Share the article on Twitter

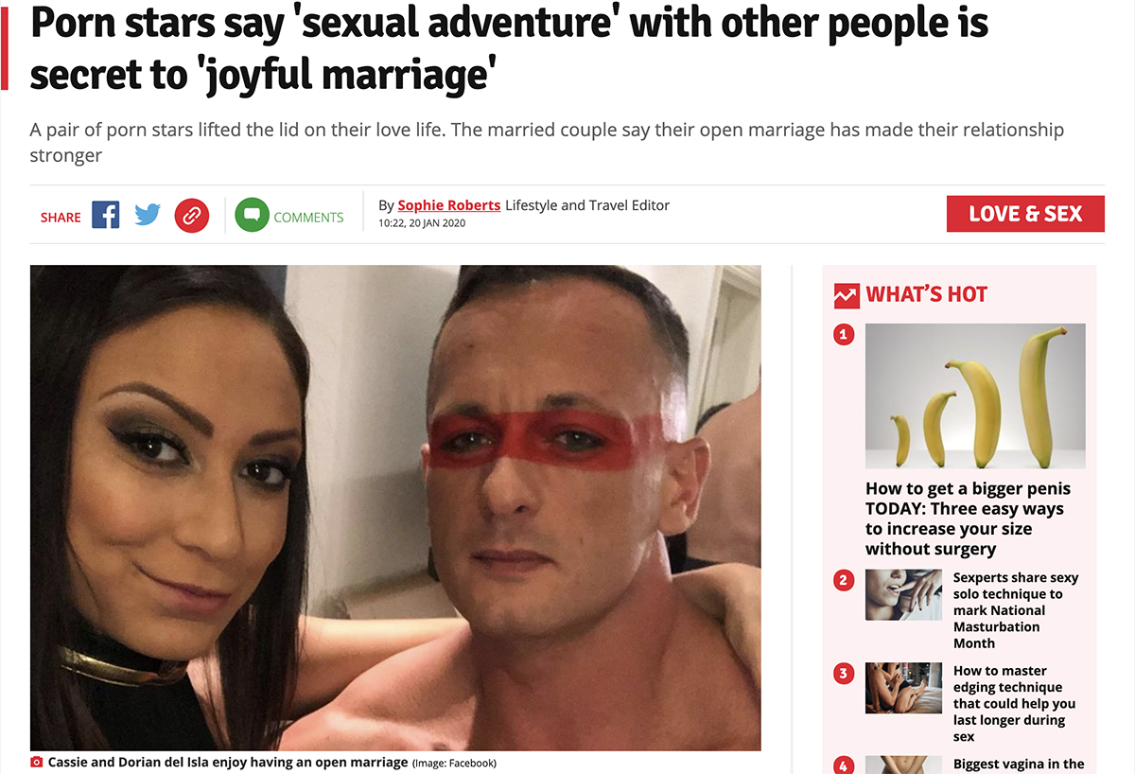pos(148,215)
